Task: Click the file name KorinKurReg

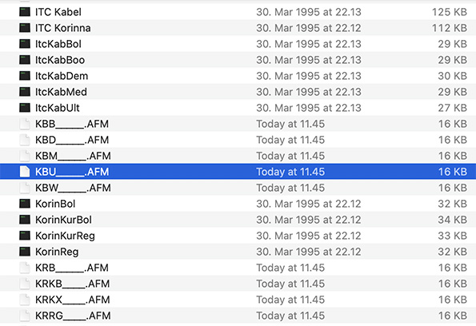Action: point(65,236)
